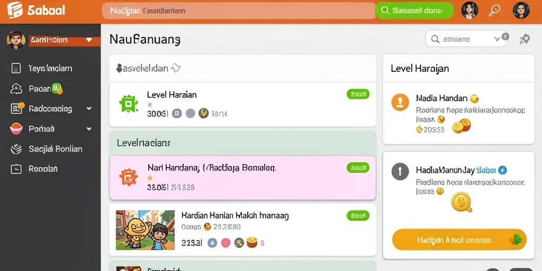
Task: Click the green search button in header
Action: click(x=414, y=11)
